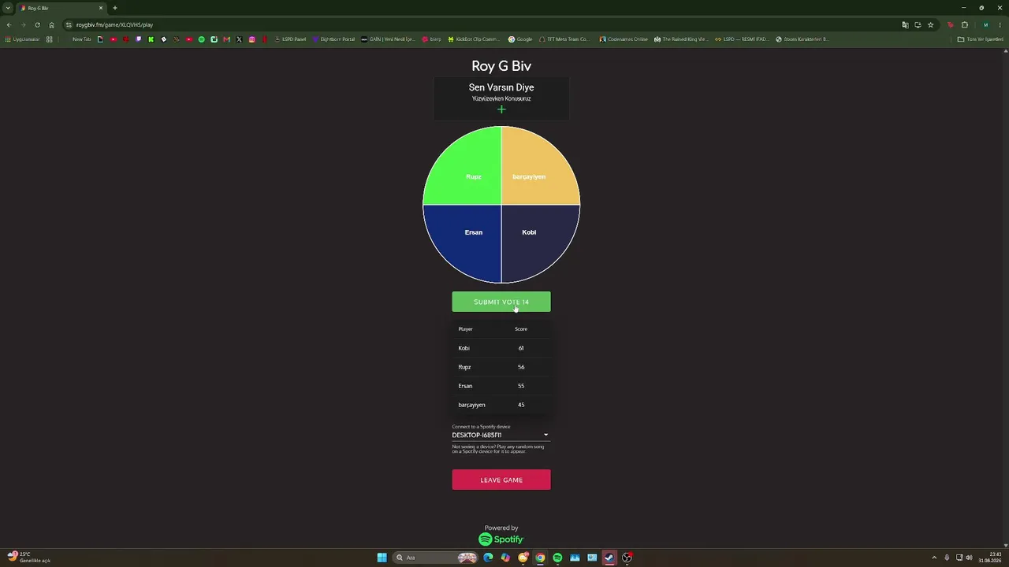Open the Gmail bookmark icon

tap(227, 39)
